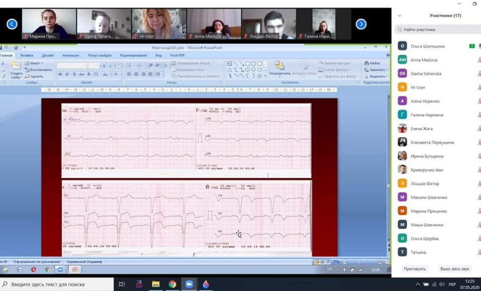Collapse participants panel with chevron
This screenshot has width=481, height=291.
coord(400,15)
